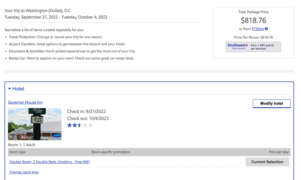Click the Room-specific promotions column header
This screenshot has height=180, width=301.
point(111,152)
